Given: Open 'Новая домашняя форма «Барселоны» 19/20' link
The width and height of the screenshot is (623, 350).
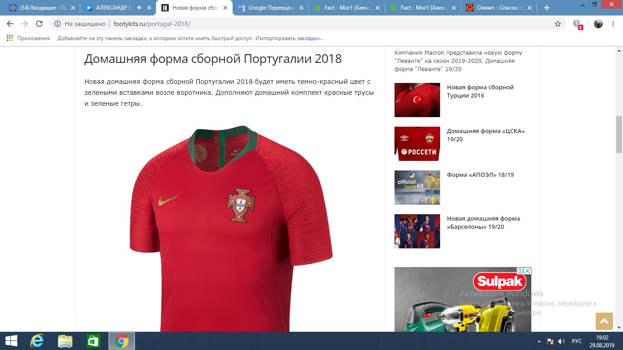Looking at the screenshot, I should coord(483,222).
